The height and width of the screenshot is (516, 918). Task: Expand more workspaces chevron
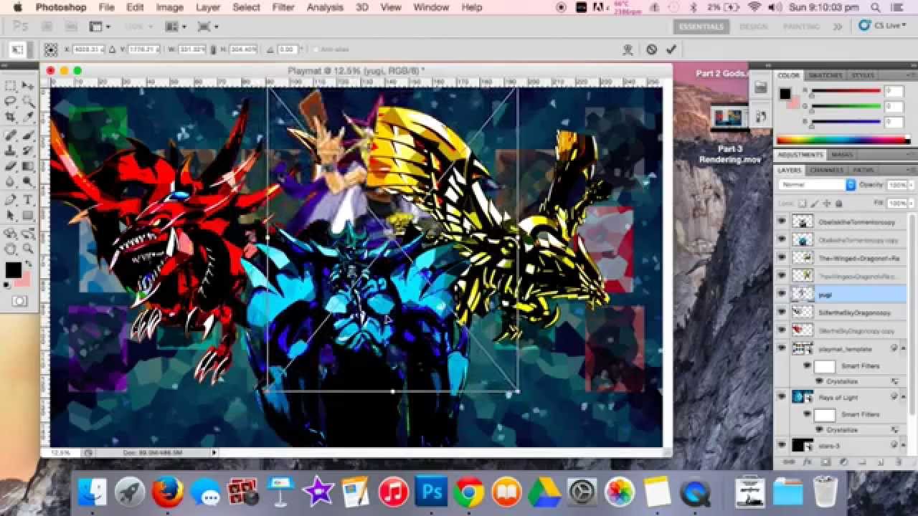click(837, 27)
